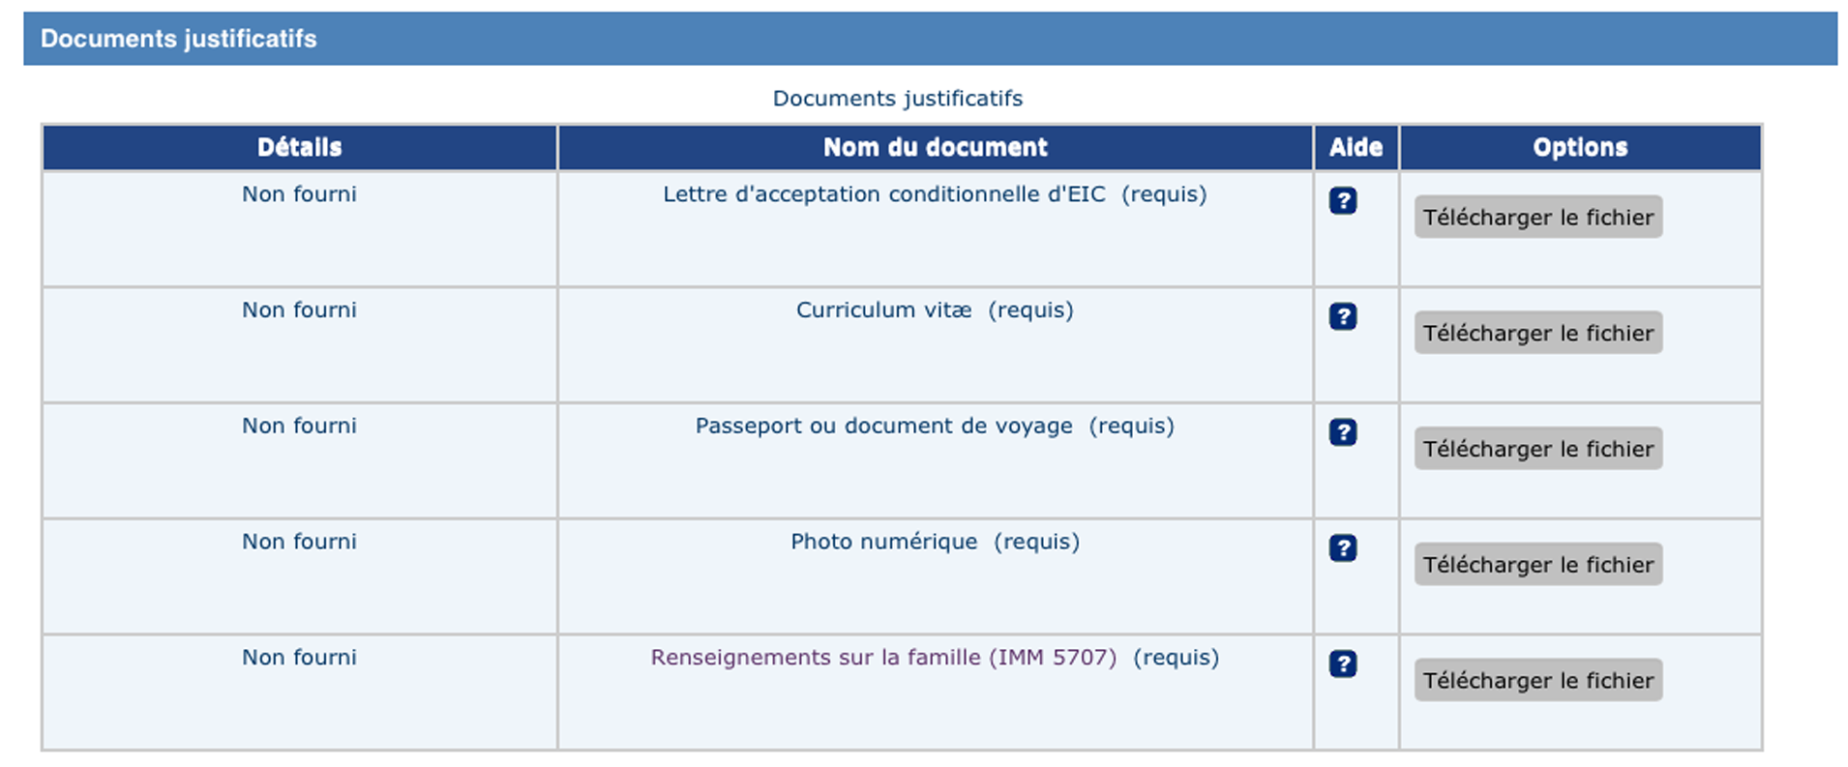Screen dimensions: 1848x767
Task: Upload the Lettre d'acceptation conditionnelle d'EIC file
Action: tap(1537, 217)
